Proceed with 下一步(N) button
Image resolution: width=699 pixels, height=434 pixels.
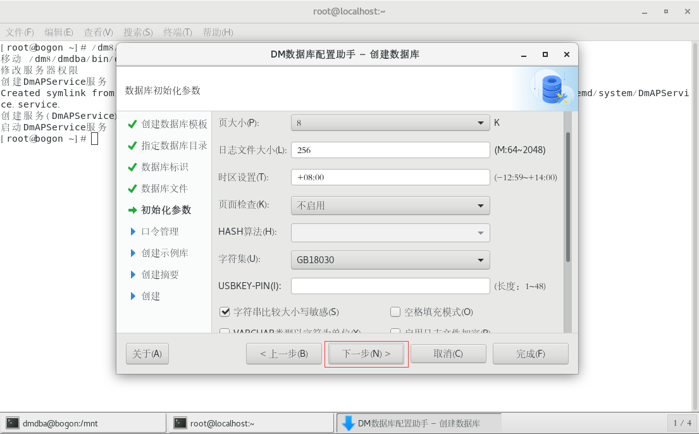366,354
